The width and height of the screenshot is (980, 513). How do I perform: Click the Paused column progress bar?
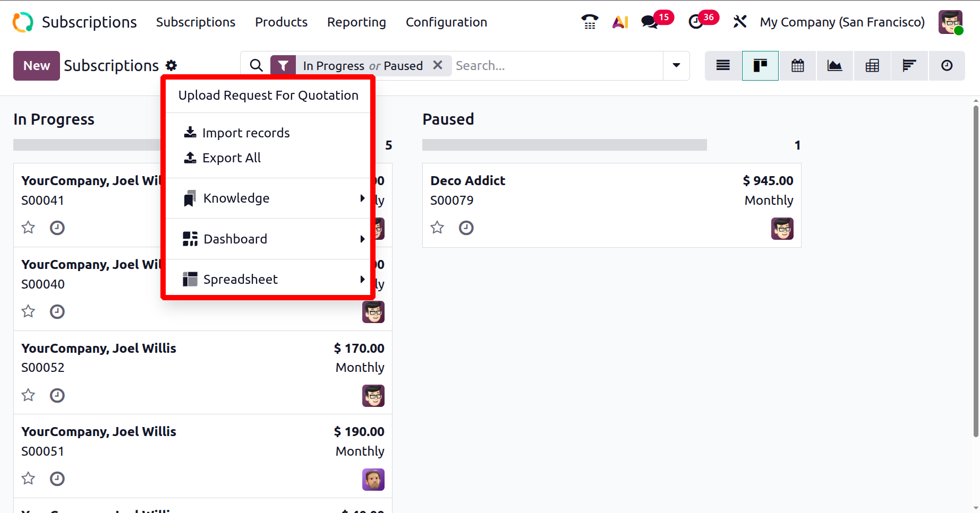pyautogui.click(x=564, y=145)
